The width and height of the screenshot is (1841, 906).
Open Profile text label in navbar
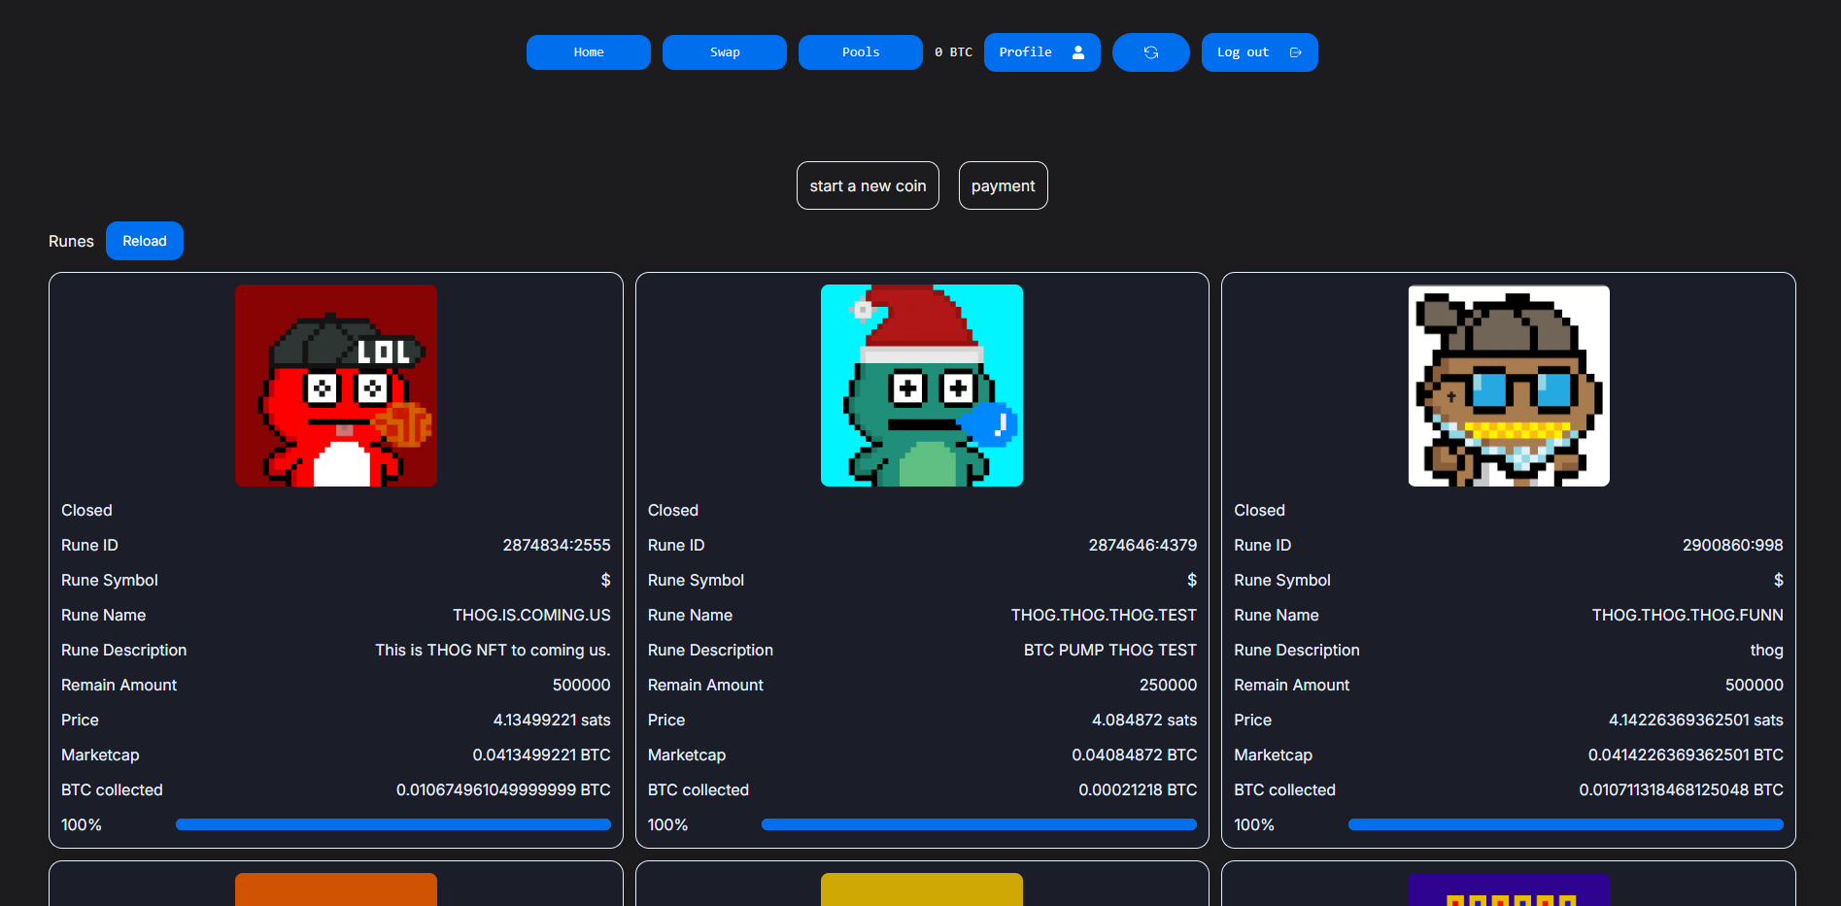coord(1026,52)
